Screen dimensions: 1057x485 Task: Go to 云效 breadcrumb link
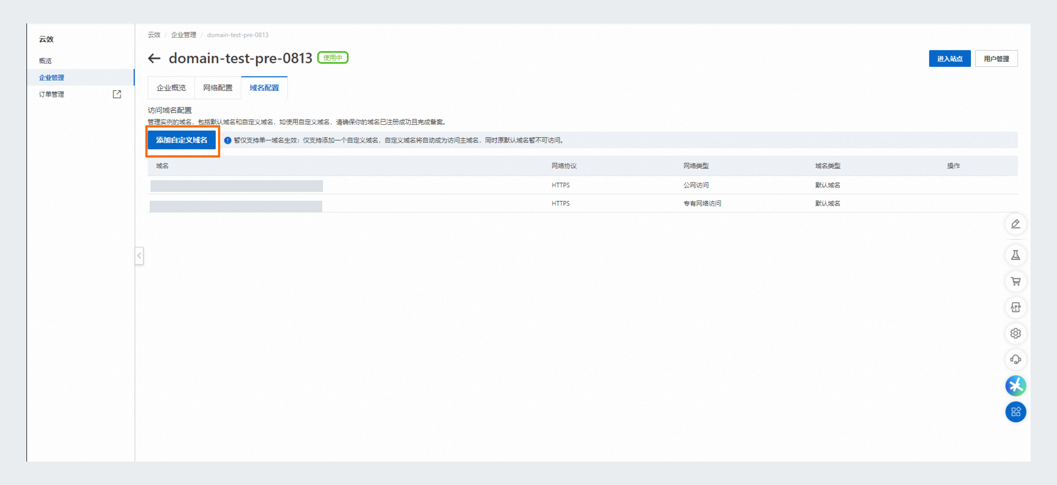click(154, 35)
